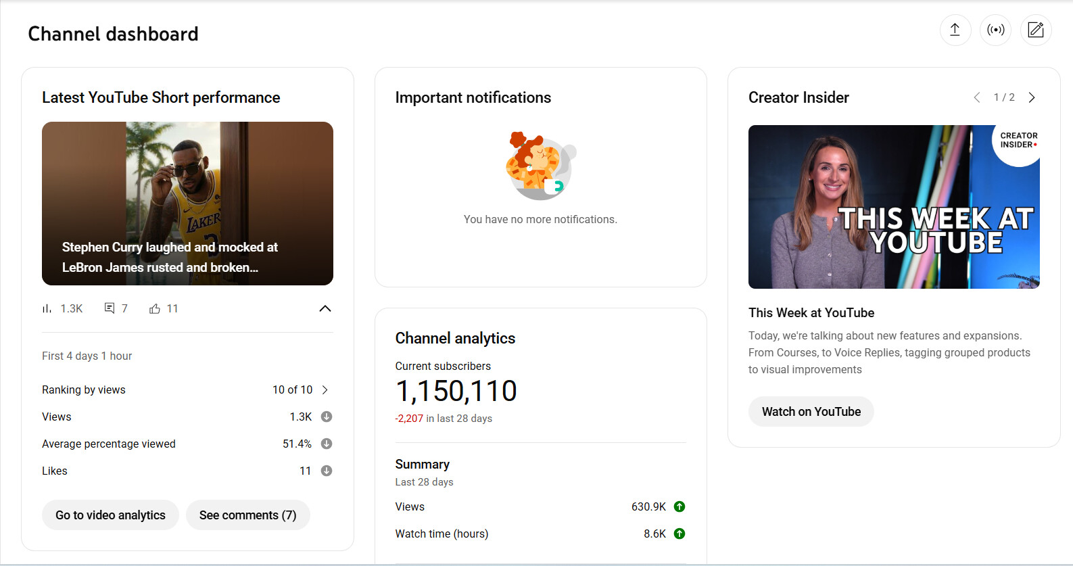This screenshot has width=1073, height=566.
Task: Open the Create post pencil icon
Action: coord(1035,30)
